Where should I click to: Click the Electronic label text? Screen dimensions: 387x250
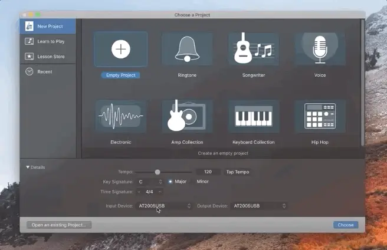[121, 142]
